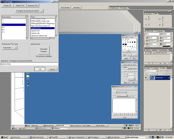
Task: Switch to the History tab
Action: (x=148, y=50)
